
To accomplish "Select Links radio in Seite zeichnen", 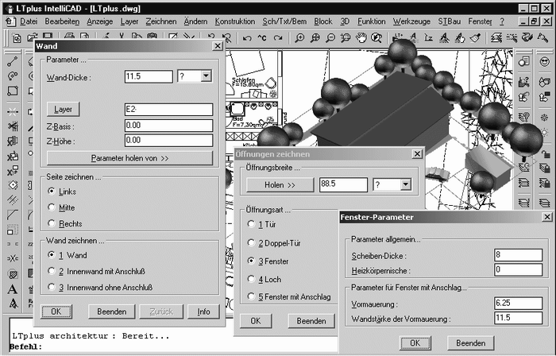I will tap(52, 192).
